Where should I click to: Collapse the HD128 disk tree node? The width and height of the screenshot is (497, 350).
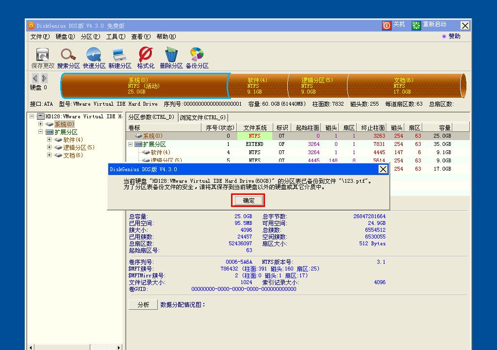point(32,116)
